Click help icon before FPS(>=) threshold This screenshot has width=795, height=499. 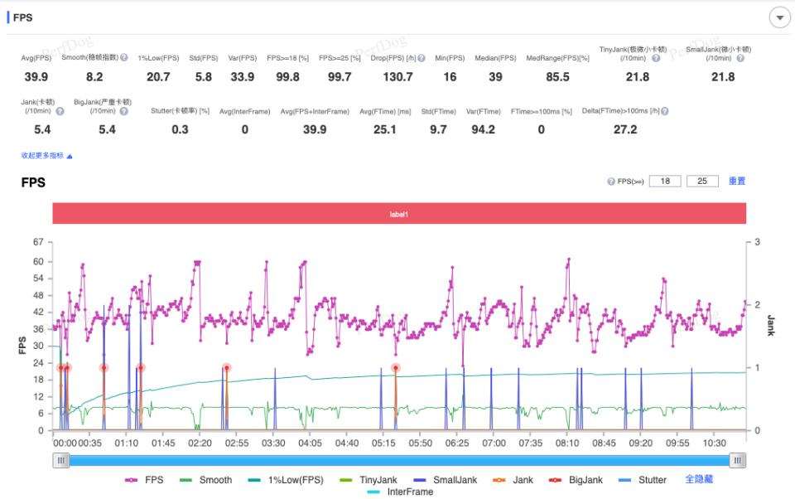(611, 182)
